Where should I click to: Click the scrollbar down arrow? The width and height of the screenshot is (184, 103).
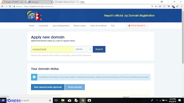(183, 96)
